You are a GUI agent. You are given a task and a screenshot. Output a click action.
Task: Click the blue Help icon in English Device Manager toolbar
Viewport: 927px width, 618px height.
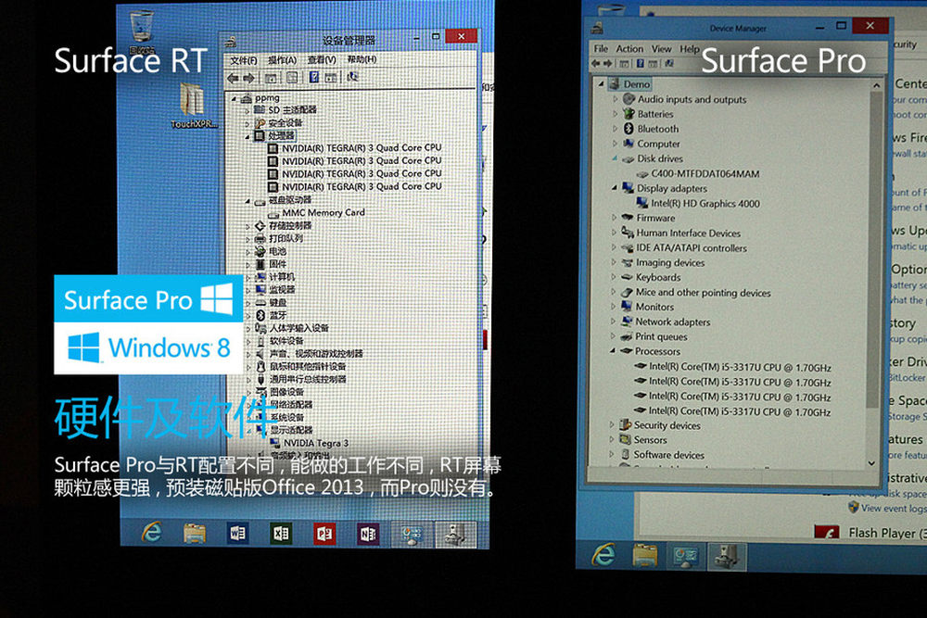(x=640, y=63)
